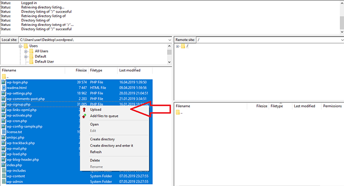Screen dimensions: 344x186
Task: Click the remote root folder icon in tree
Action: 183,46
